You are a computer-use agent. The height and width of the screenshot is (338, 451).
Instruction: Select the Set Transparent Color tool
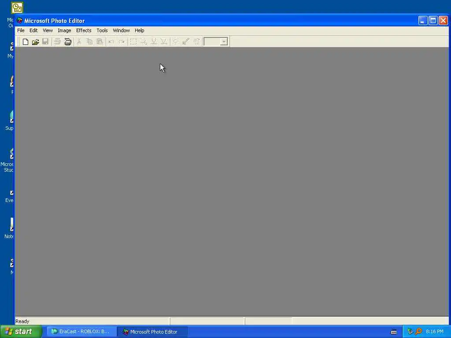[186, 42]
